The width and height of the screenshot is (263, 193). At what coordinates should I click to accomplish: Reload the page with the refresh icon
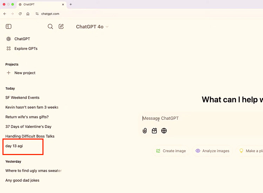tap(20, 14)
